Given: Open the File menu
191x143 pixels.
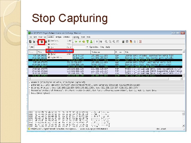Looking at the screenshot, I should point(31,37).
